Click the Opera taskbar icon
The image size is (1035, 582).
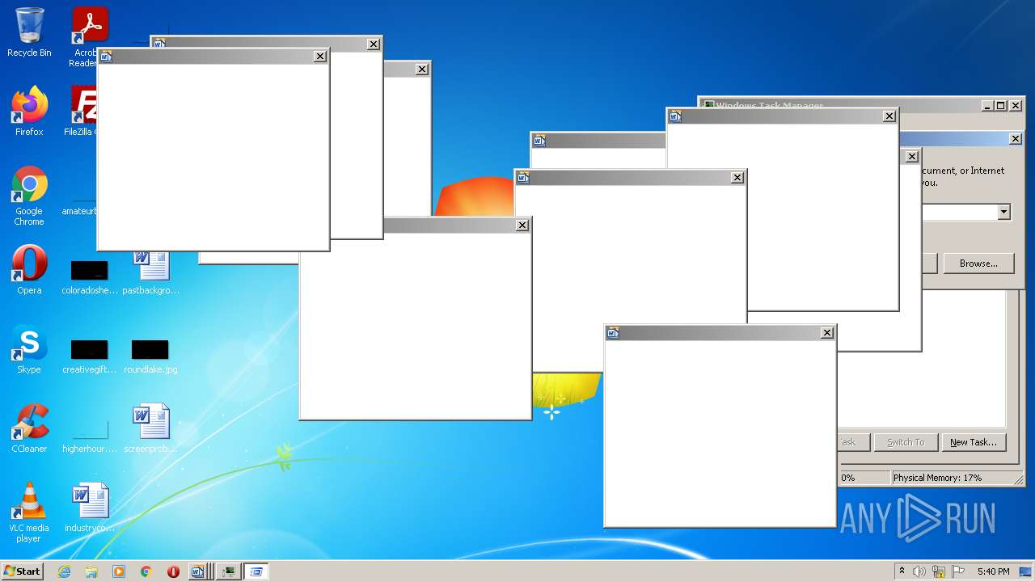[173, 571]
